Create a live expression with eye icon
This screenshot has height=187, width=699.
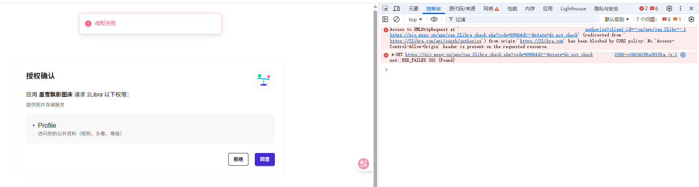click(x=434, y=19)
